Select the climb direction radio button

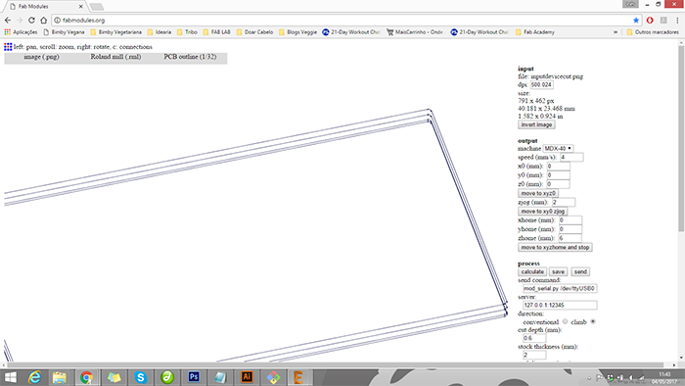[593, 321]
